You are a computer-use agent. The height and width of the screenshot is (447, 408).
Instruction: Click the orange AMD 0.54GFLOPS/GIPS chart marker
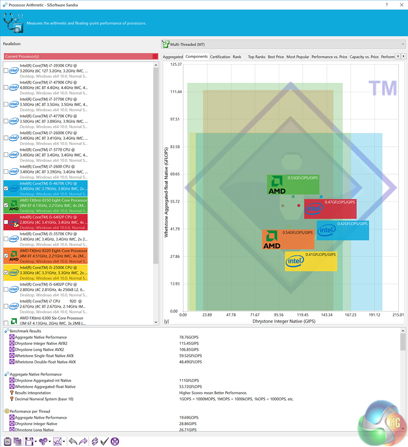click(x=288, y=239)
